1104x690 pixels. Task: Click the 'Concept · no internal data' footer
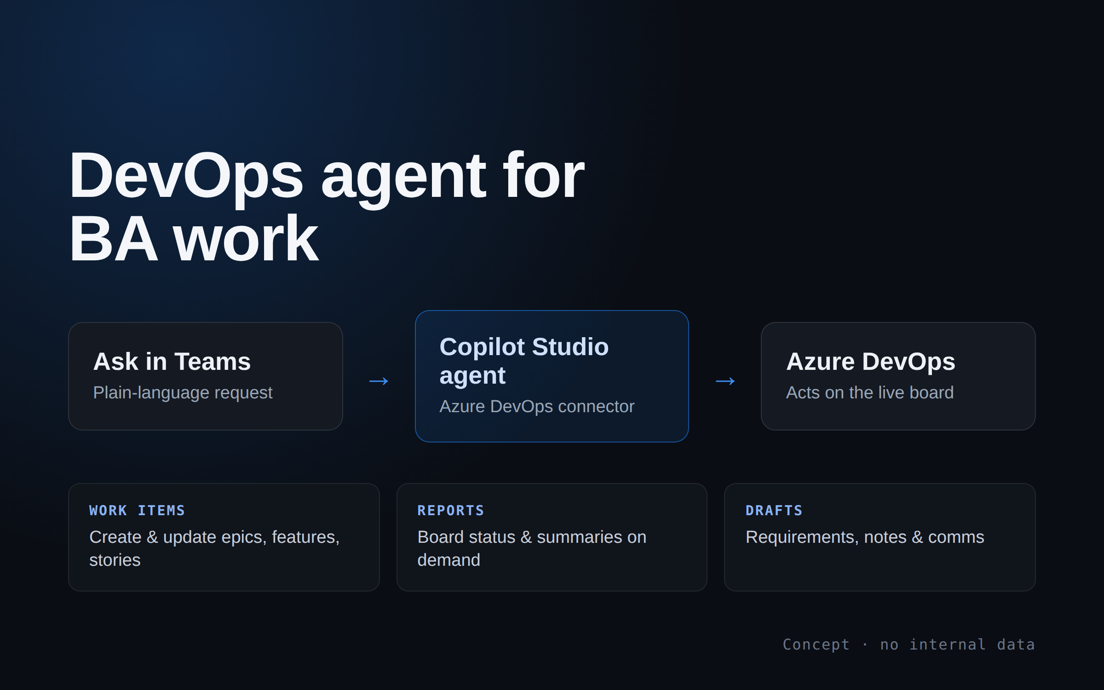click(x=909, y=644)
